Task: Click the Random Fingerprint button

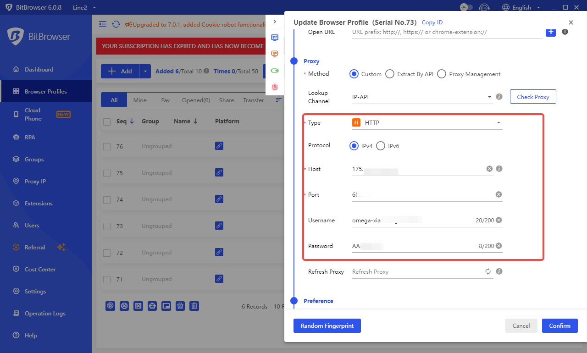Action: (327, 325)
